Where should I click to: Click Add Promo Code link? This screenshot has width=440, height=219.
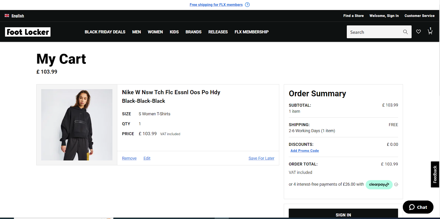[305, 151]
